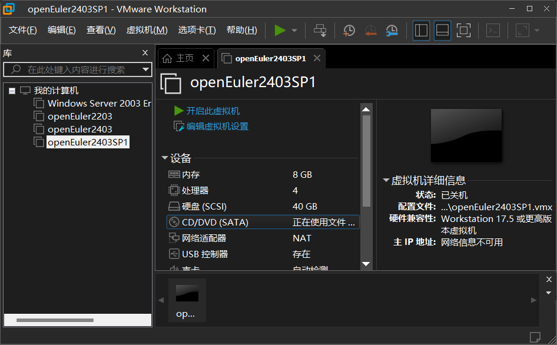This screenshot has height=345, width=557.
Task: Click the green power-on play button in toolbar
Action: [x=280, y=31]
